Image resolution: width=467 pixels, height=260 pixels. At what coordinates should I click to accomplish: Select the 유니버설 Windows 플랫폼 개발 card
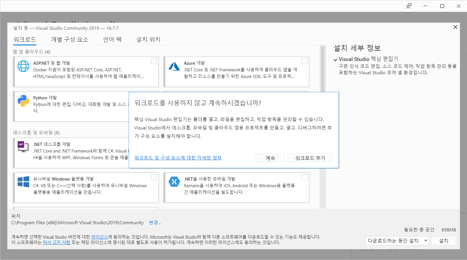(x=86, y=187)
